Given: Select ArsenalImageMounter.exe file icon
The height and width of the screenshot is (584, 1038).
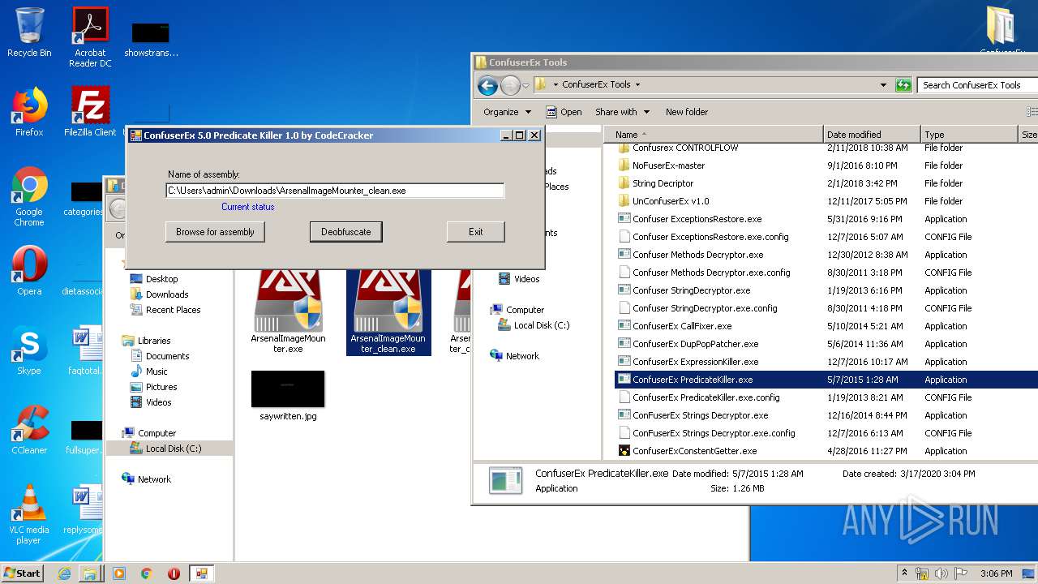Looking at the screenshot, I should click(288, 312).
